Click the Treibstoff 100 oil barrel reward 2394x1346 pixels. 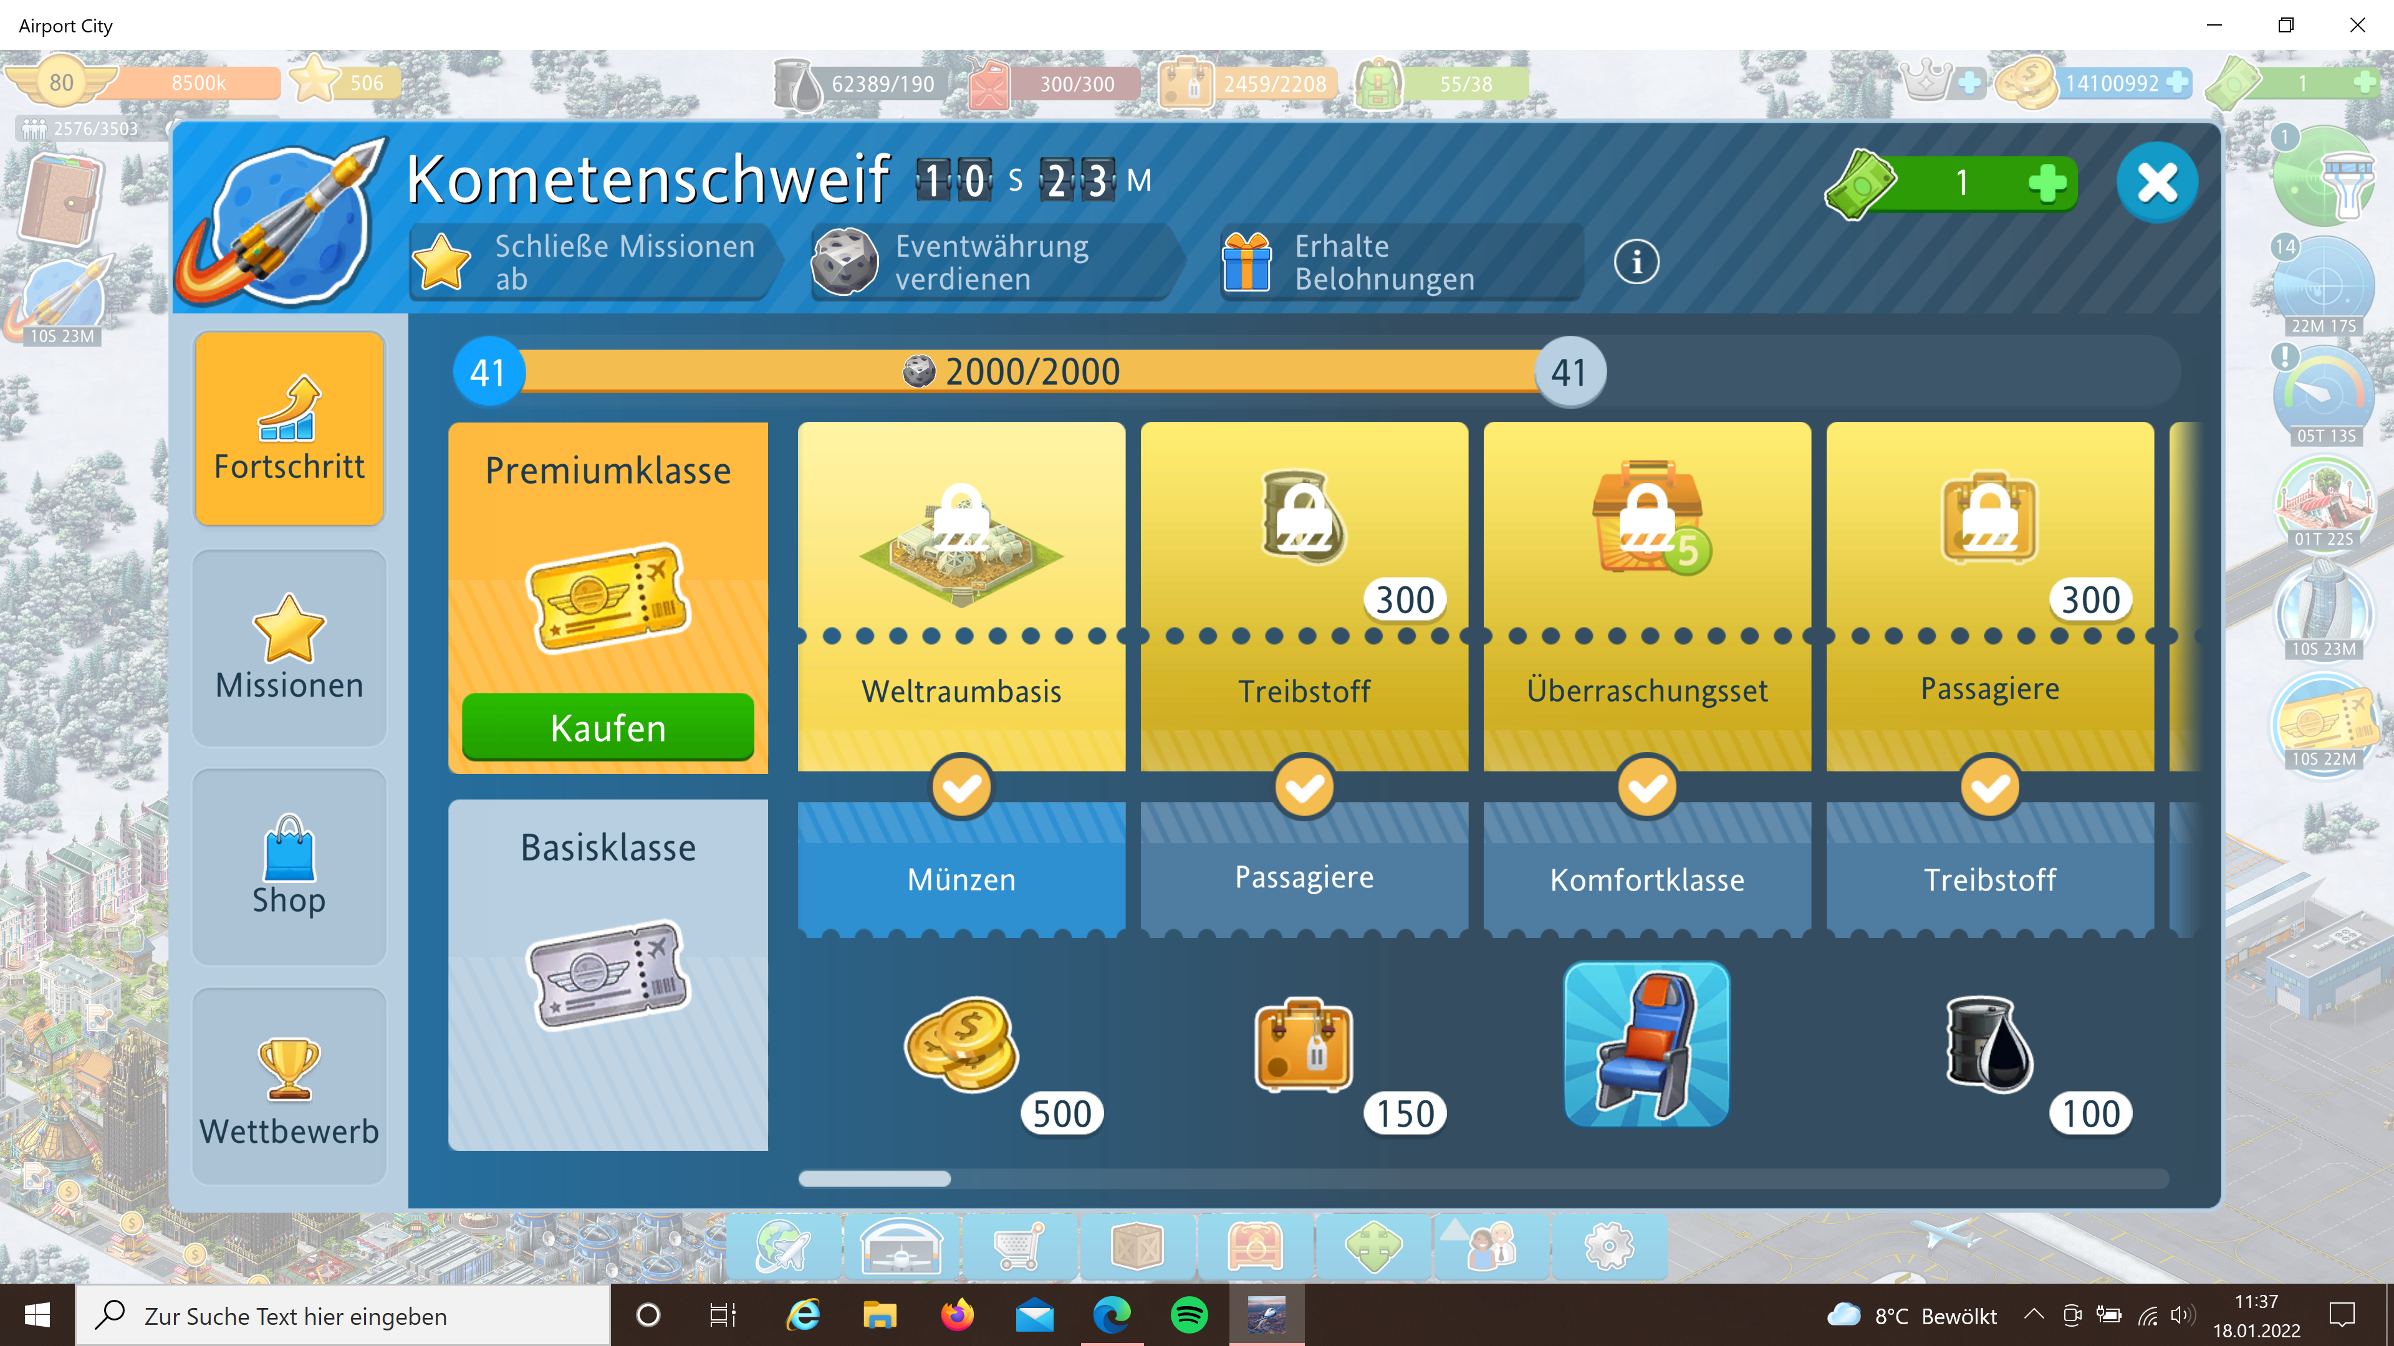[1990, 1045]
